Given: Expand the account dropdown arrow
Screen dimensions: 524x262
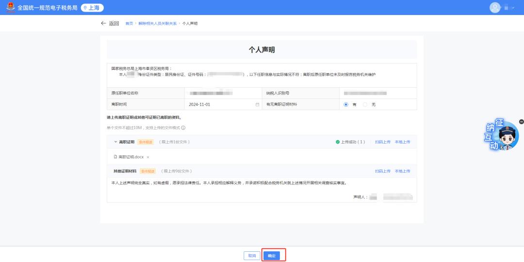Looking at the screenshot, I should 512,8.
